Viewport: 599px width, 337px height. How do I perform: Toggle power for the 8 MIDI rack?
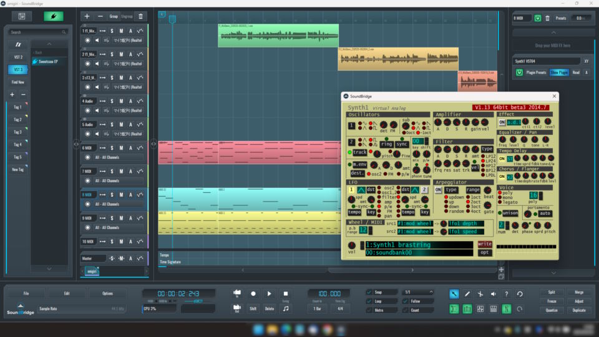click(537, 18)
